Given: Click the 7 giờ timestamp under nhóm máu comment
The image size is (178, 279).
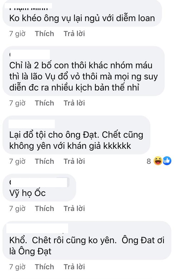Looking at the screenshot, I should pyautogui.click(x=17, y=103).
